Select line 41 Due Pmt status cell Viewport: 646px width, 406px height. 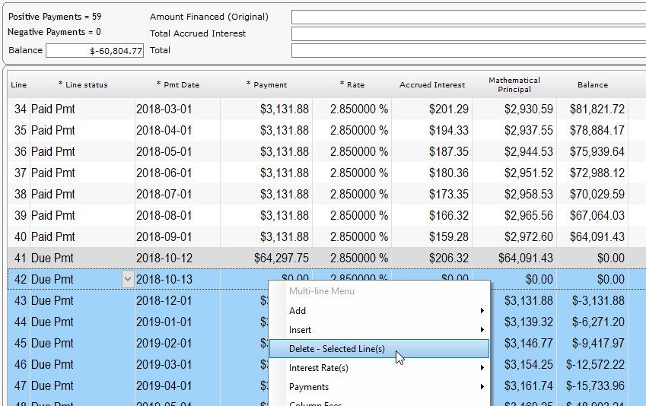82,259
